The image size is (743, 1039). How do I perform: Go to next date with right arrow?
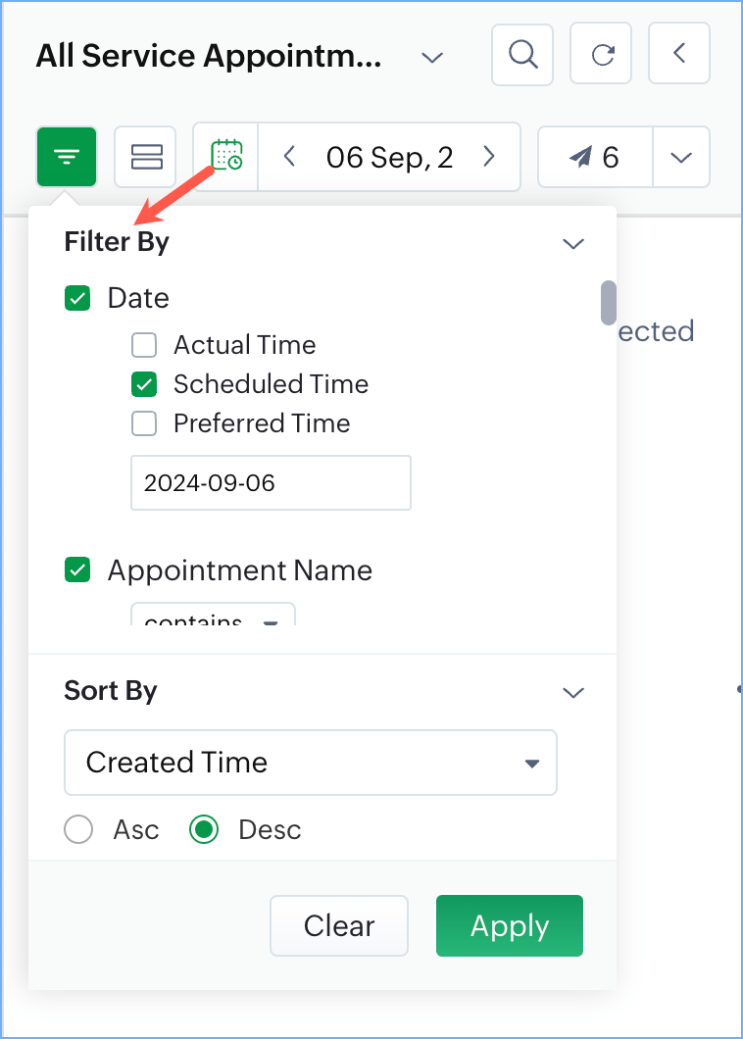(489, 157)
